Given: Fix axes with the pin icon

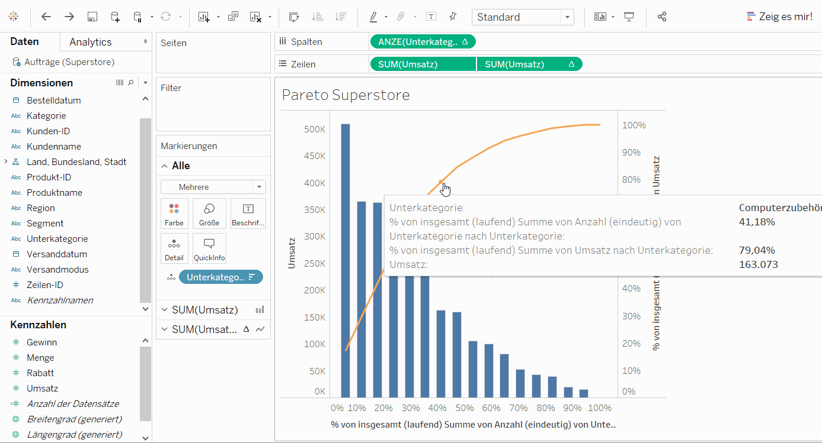Looking at the screenshot, I should click(453, 17).
